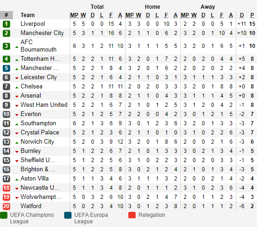Sort by the points P column header
This screenshot has height=227, width=257.
252,15
